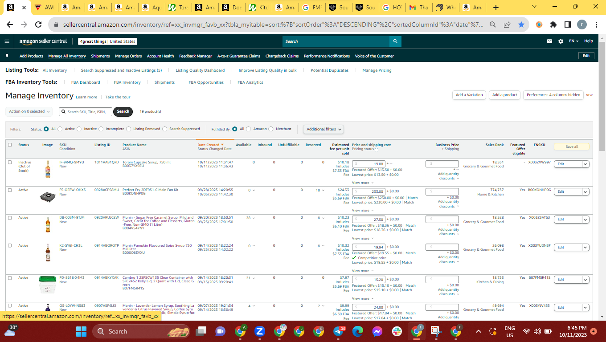Screen dimensions: 606x342
Task: Focus the Search SKU, Title, ISBN field
Action: point(85,112)
